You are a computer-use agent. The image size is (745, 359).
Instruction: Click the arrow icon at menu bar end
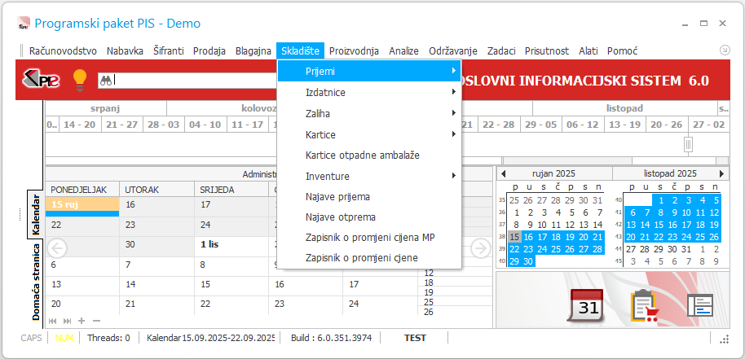725,50
